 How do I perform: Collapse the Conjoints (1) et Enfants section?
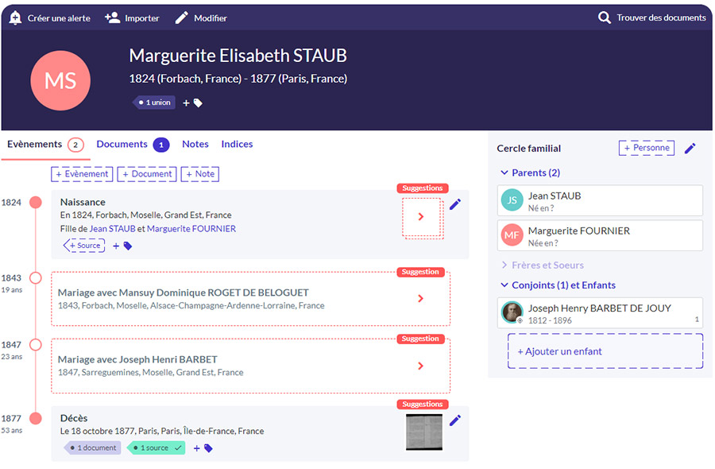pyautogui.click(x=504, y=285)
